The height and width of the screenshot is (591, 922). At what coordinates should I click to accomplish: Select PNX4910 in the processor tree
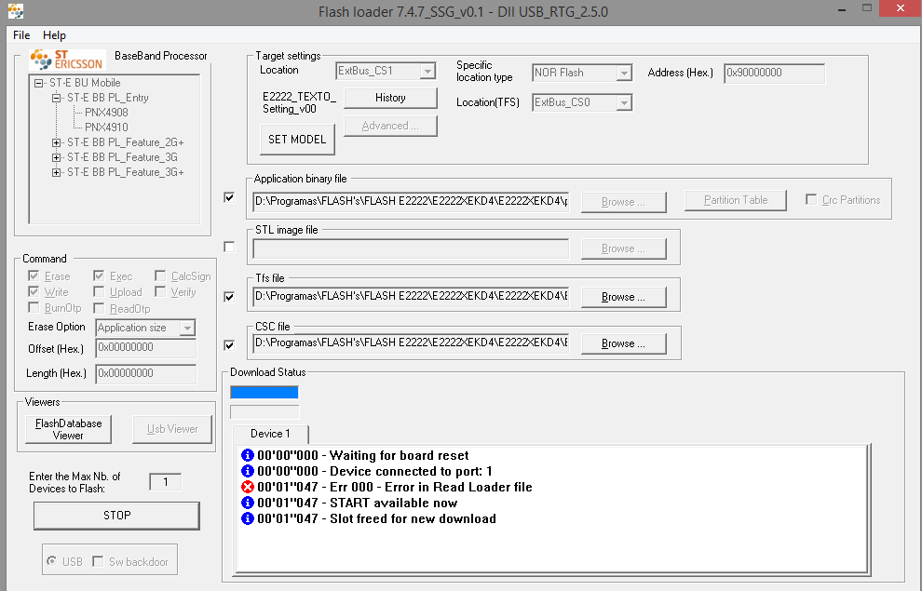tap(106, 128)
